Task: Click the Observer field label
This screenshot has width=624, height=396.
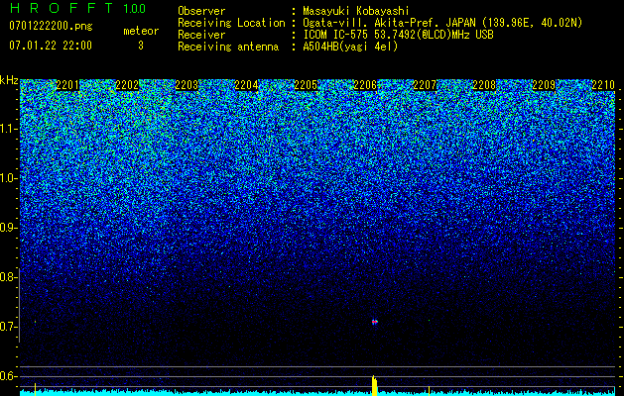Action: pos(201,11)
